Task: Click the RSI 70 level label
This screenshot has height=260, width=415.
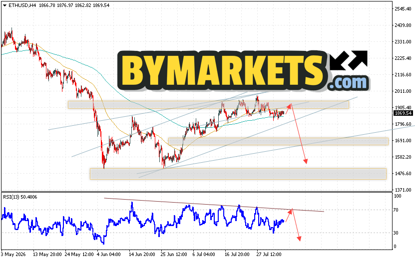Action: point(396,210)
